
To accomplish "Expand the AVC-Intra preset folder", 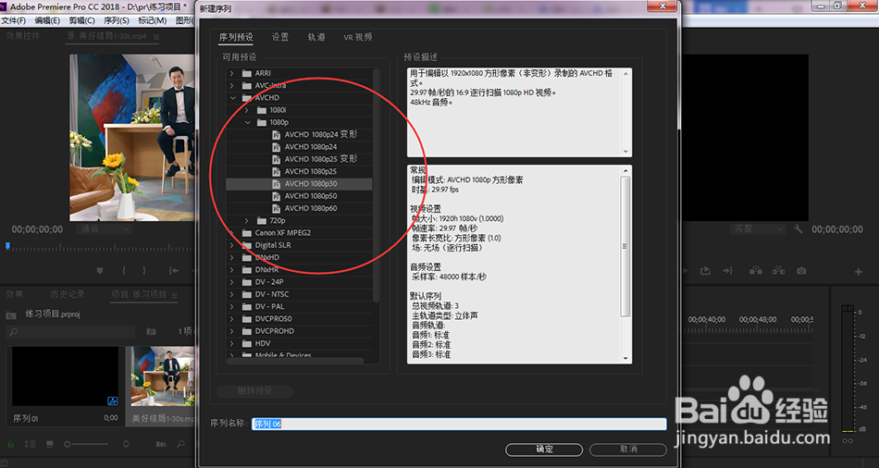I will click(x=232, y=85).
